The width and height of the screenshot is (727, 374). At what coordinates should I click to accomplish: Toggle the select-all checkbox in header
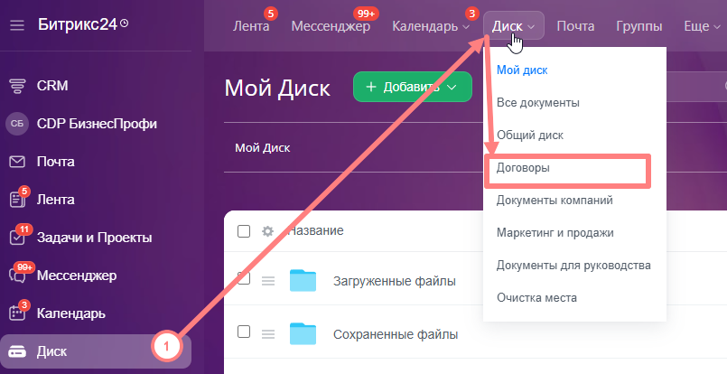coord(244,231)
